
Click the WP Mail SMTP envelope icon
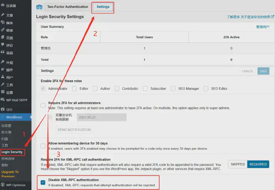click(x=3, y=100)
